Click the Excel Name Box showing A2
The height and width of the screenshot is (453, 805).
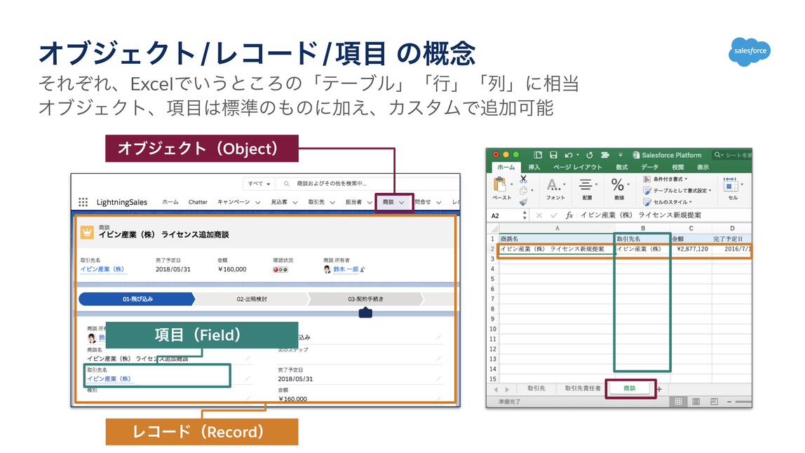(507, 216)
